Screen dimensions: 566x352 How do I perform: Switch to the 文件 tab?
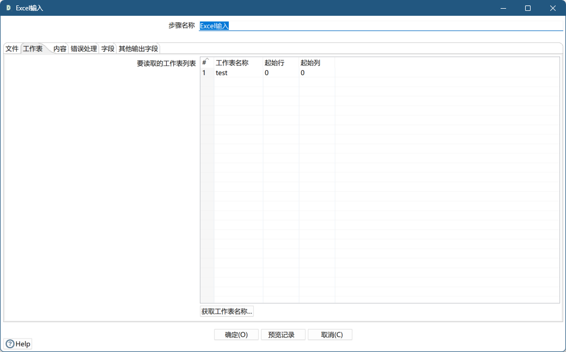11,48
